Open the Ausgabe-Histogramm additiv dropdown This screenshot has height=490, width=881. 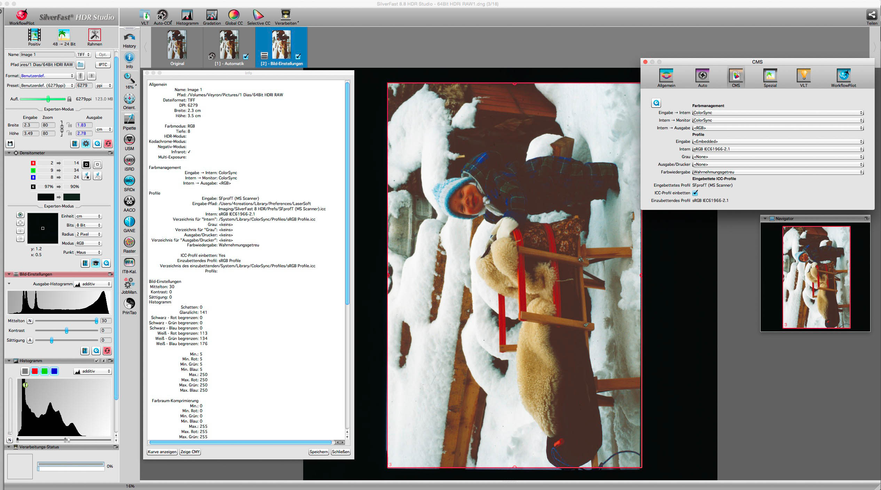[x=92, y=284]
